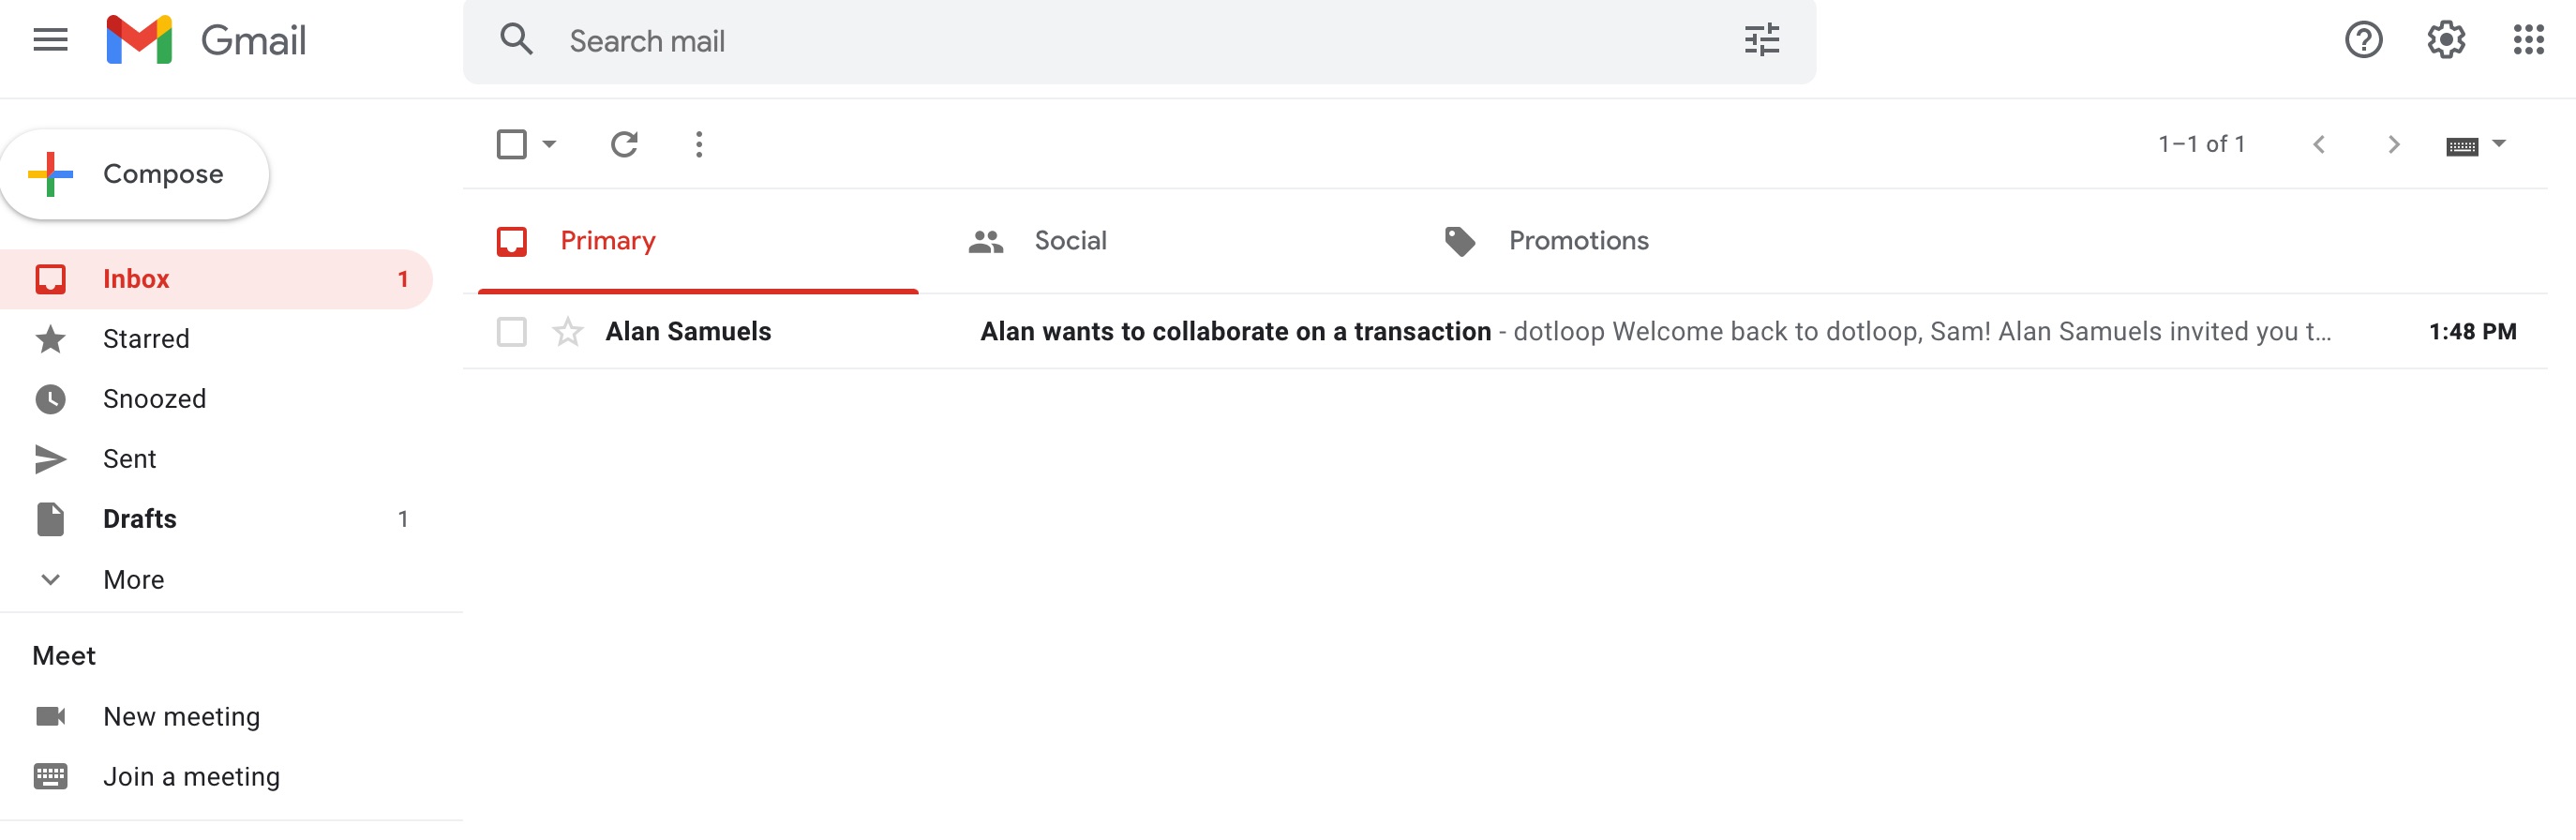Open Google apps grid
This screenshot has width=2576, height=840.
tap(2530, 40)
